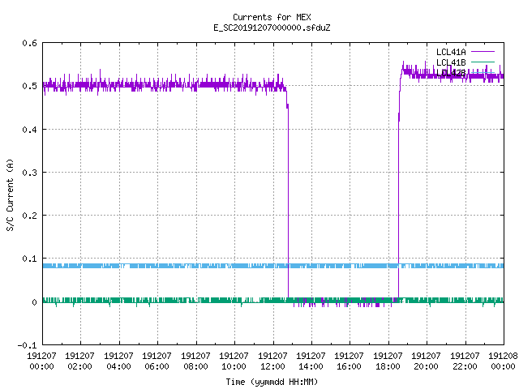Select the file name E_SC20191207000000.sfduZ
The image size is (519, 389).
point(272,28)
